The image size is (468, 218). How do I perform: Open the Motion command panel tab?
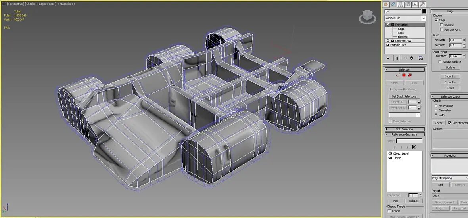point(408,4)
